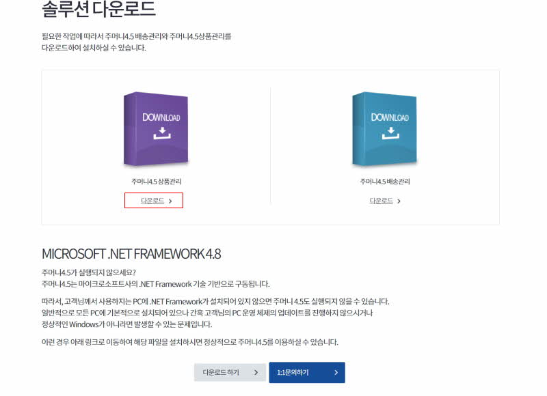
Task: Click chevron beside 배송관리 다운로드 link
Action: tap(399, 201)
